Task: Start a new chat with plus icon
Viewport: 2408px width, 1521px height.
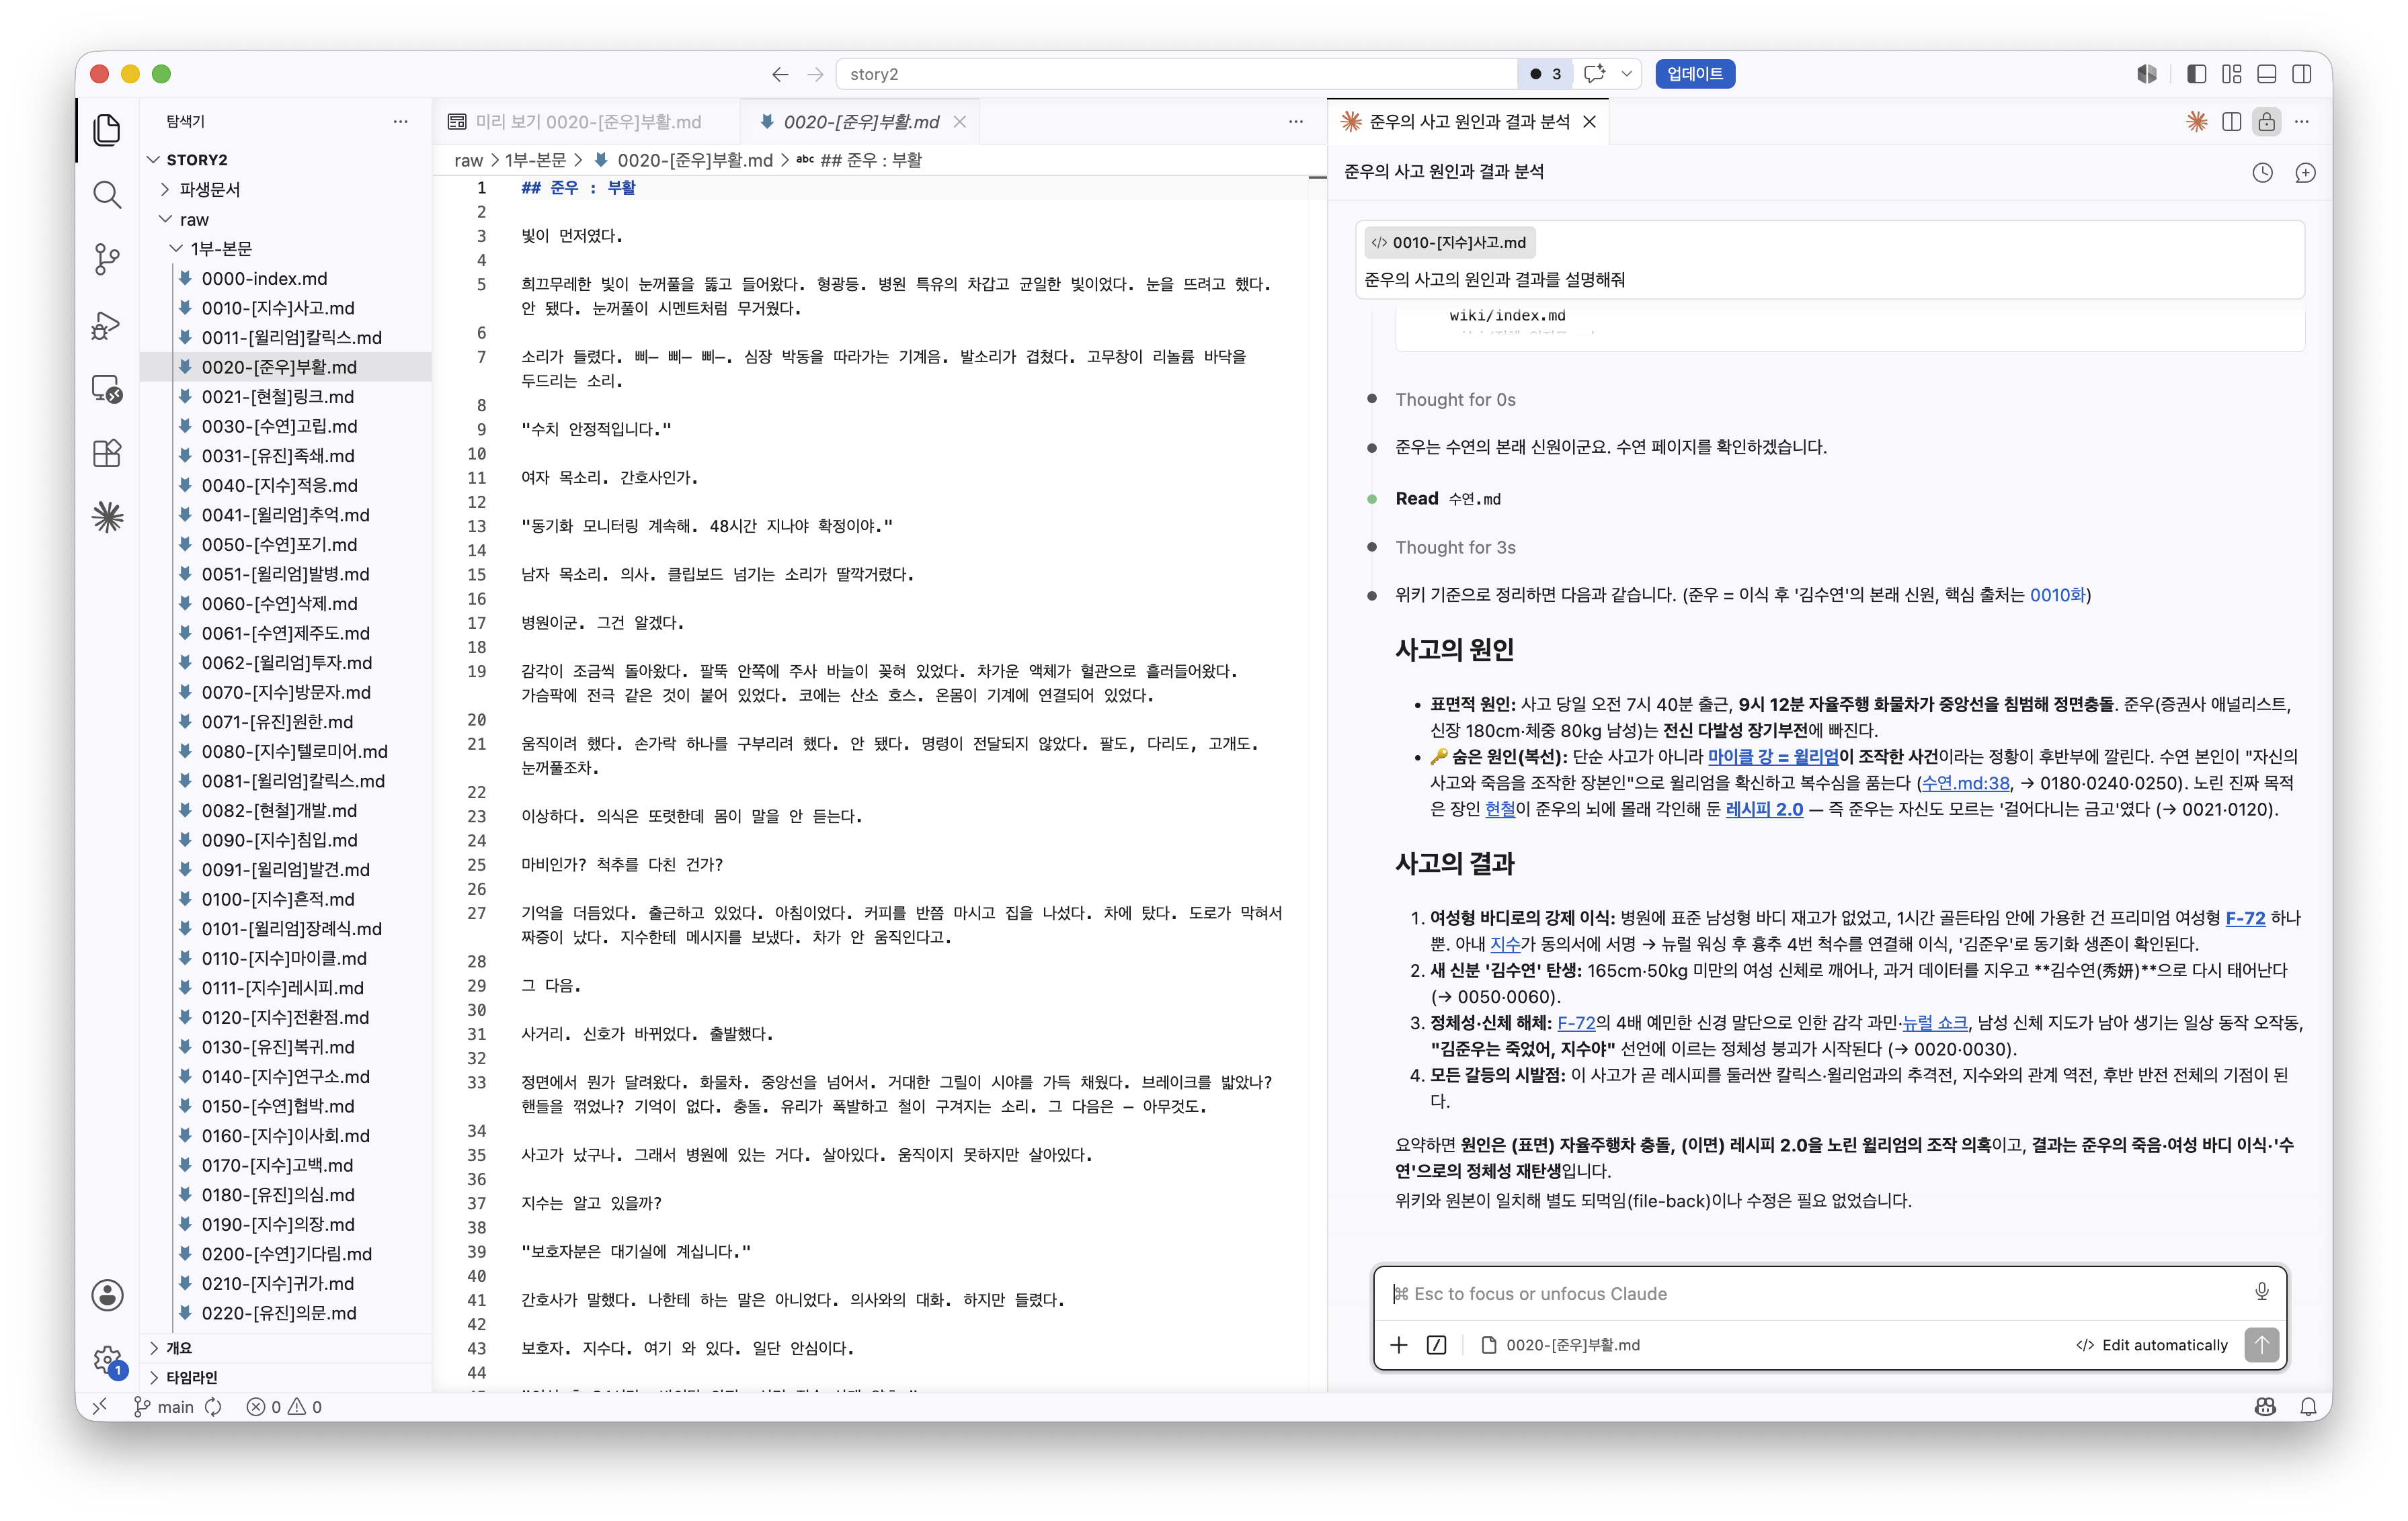Action: point(2305,172)
